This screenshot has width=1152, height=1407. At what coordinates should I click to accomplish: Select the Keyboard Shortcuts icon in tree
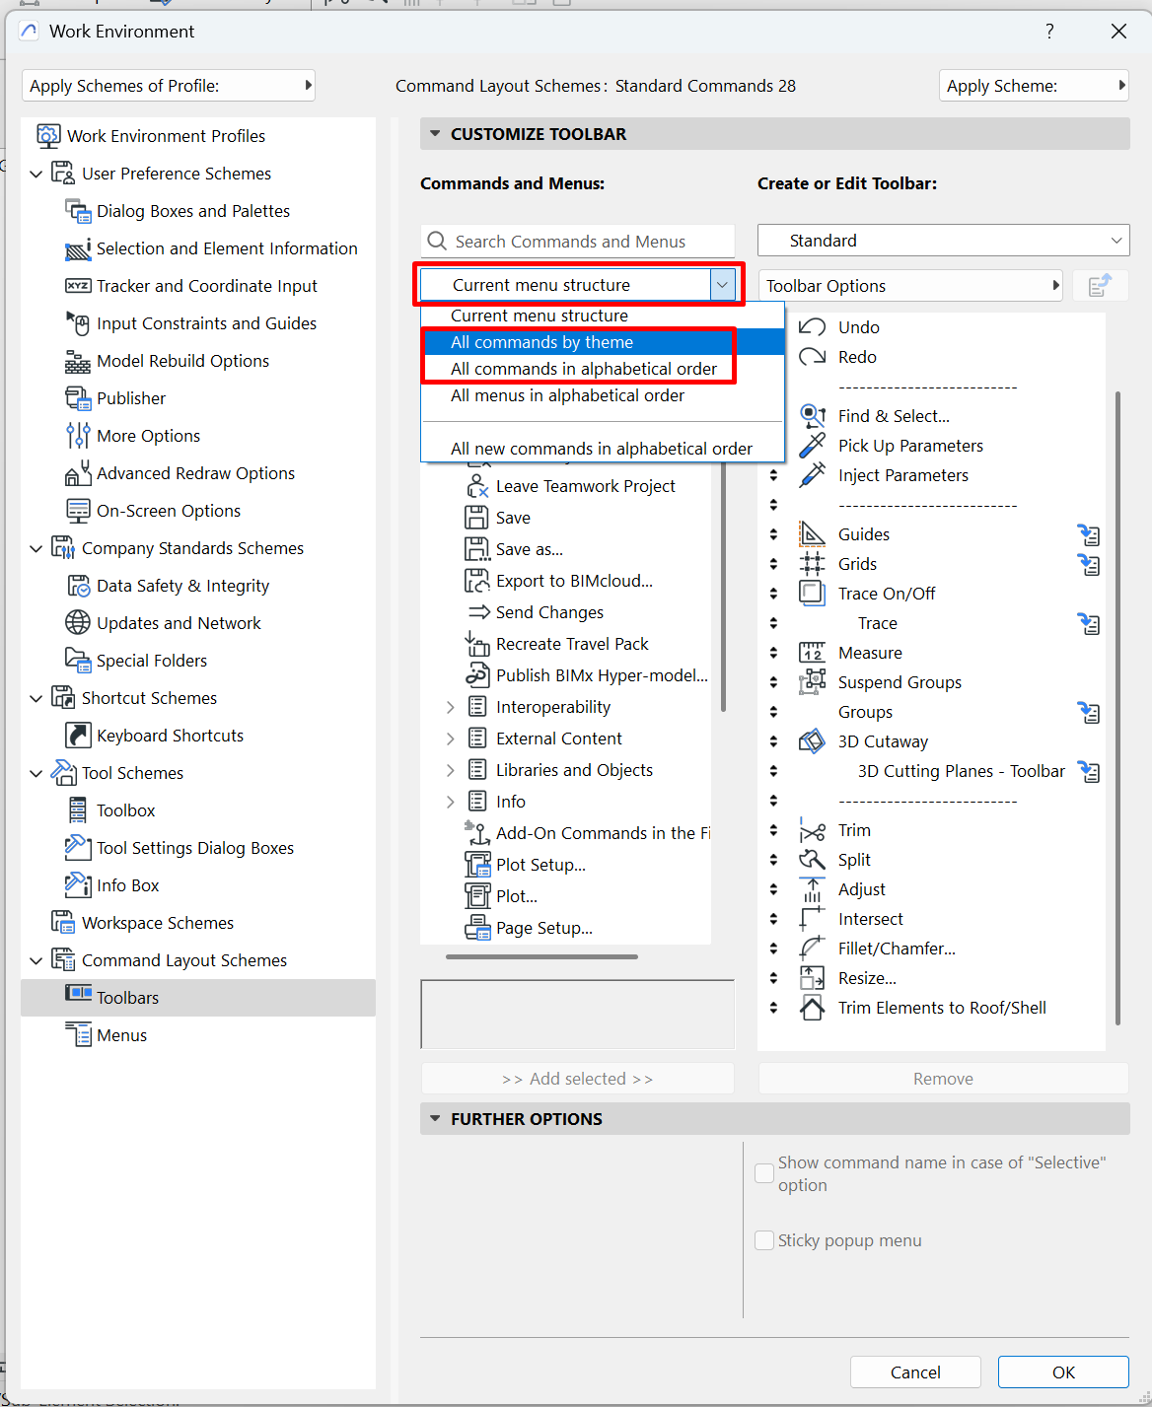coord(78,736)
